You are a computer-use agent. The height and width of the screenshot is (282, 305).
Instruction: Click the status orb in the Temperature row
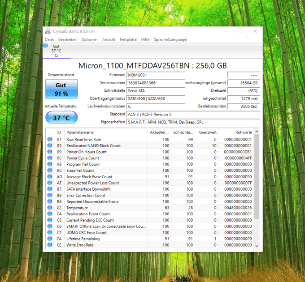point(50,208)
